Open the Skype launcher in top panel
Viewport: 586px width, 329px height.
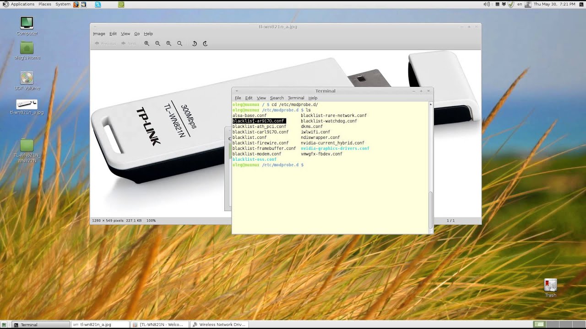tap(98, 4)
